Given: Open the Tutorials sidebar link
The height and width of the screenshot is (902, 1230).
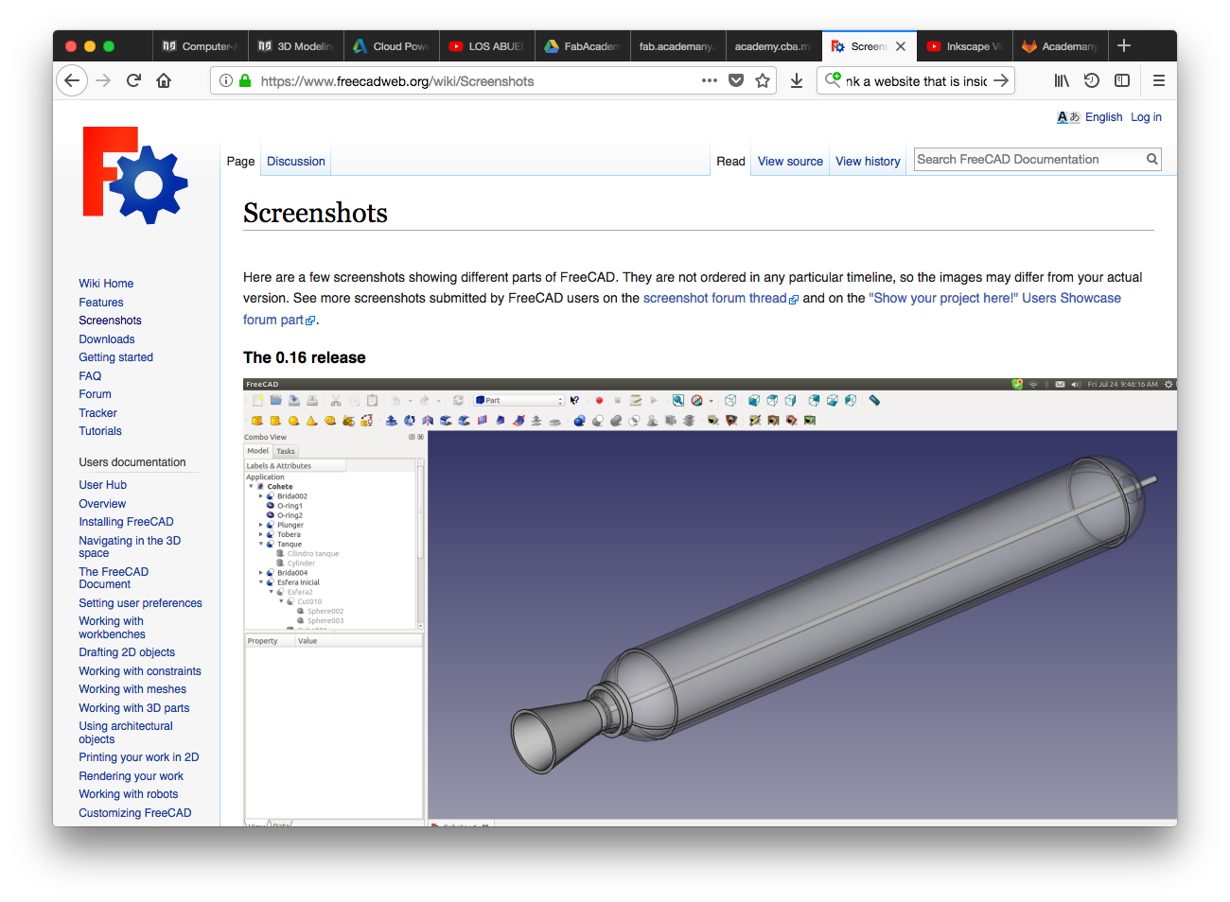Looking at the screenshot, I should [100, 431].
